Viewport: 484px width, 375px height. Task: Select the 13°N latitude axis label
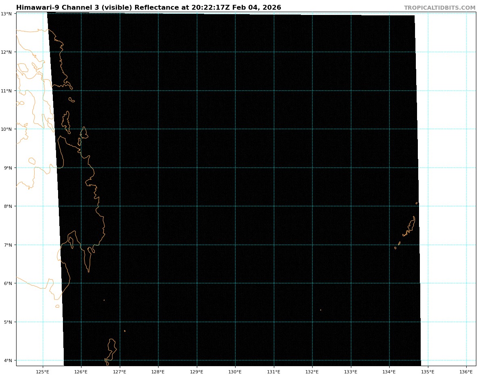click(8, 14)
